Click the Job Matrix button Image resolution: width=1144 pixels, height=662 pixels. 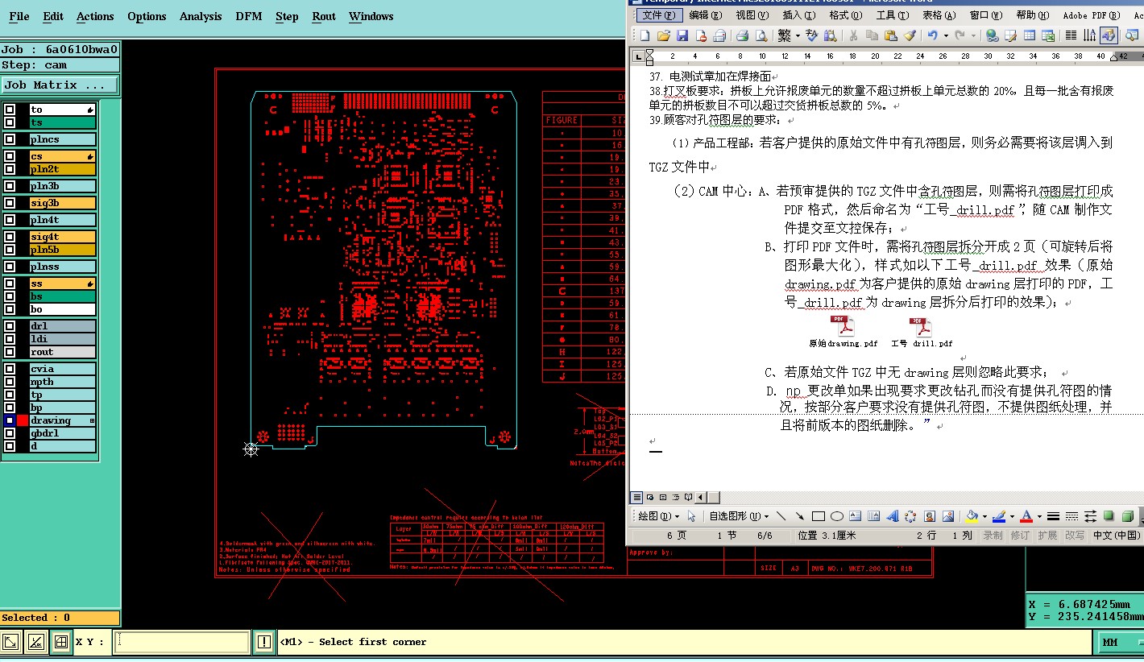(x=60, y=85)
